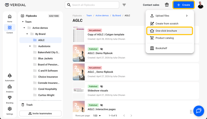207x119 pixels.
Task: Click Contact sales
Action: pos(151,5)
